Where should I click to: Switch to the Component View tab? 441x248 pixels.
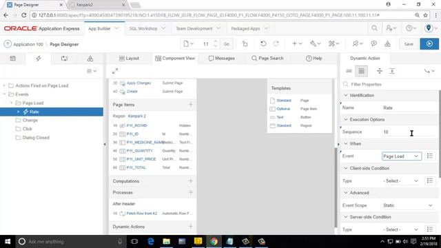pos(175,58)
